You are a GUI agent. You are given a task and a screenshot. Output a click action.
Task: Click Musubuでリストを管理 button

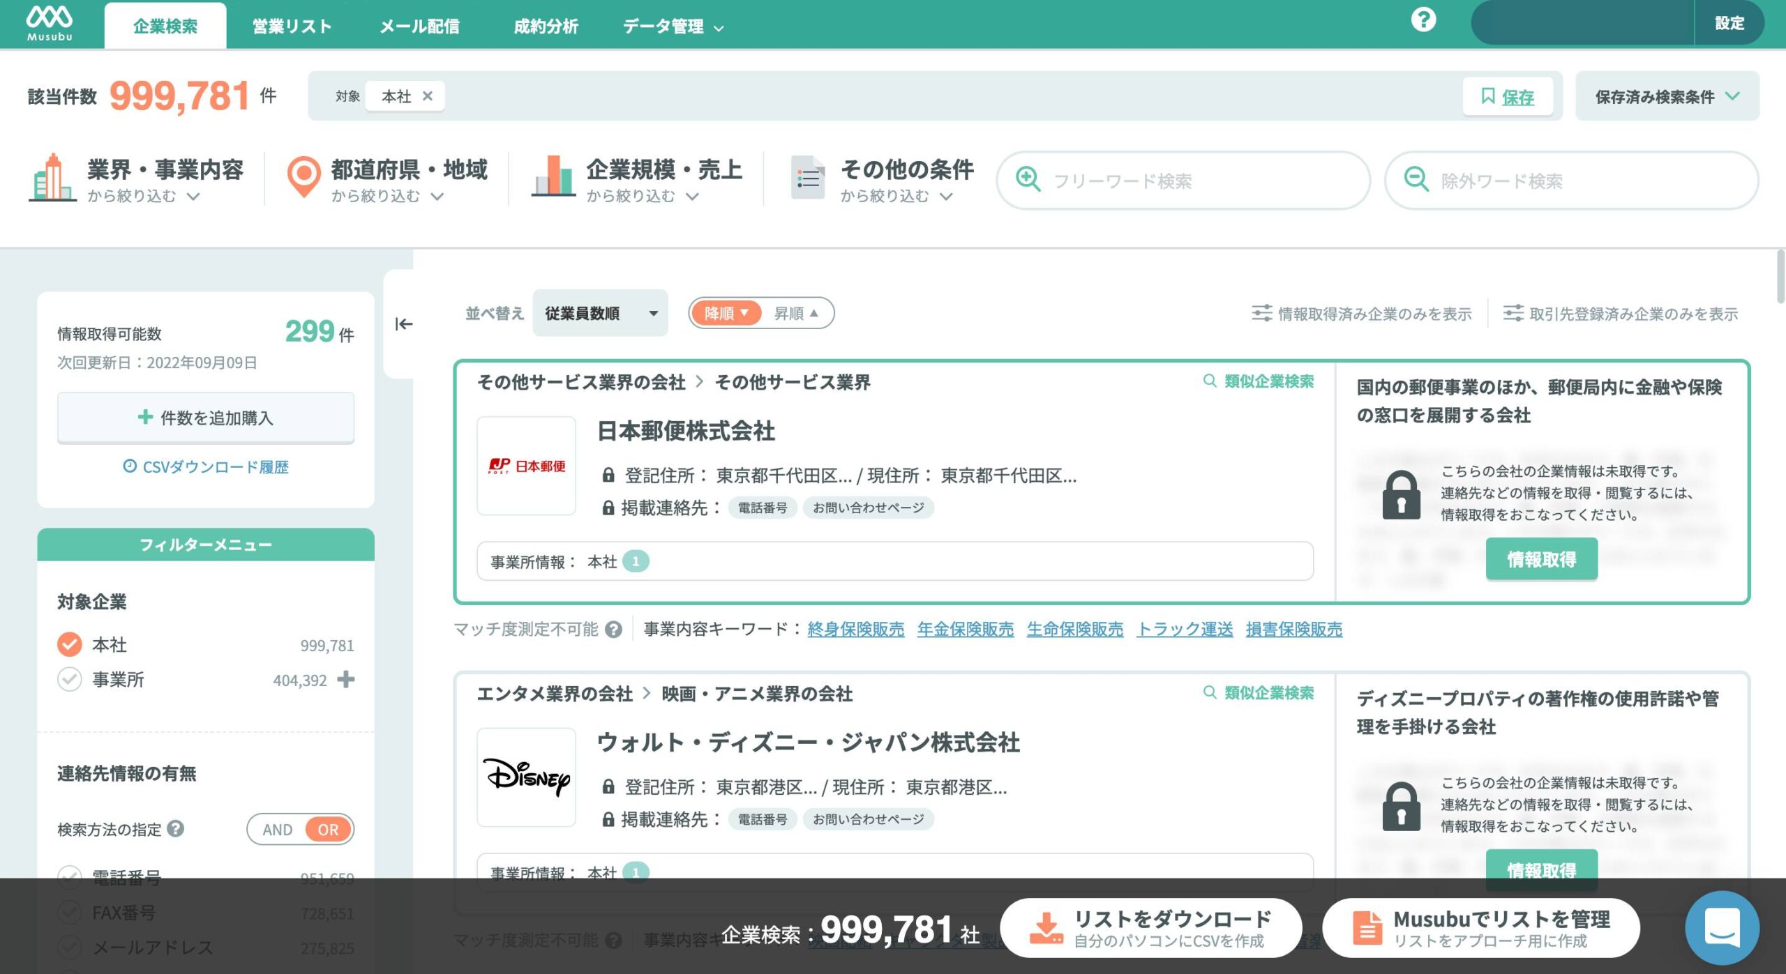pos(1481,928)
